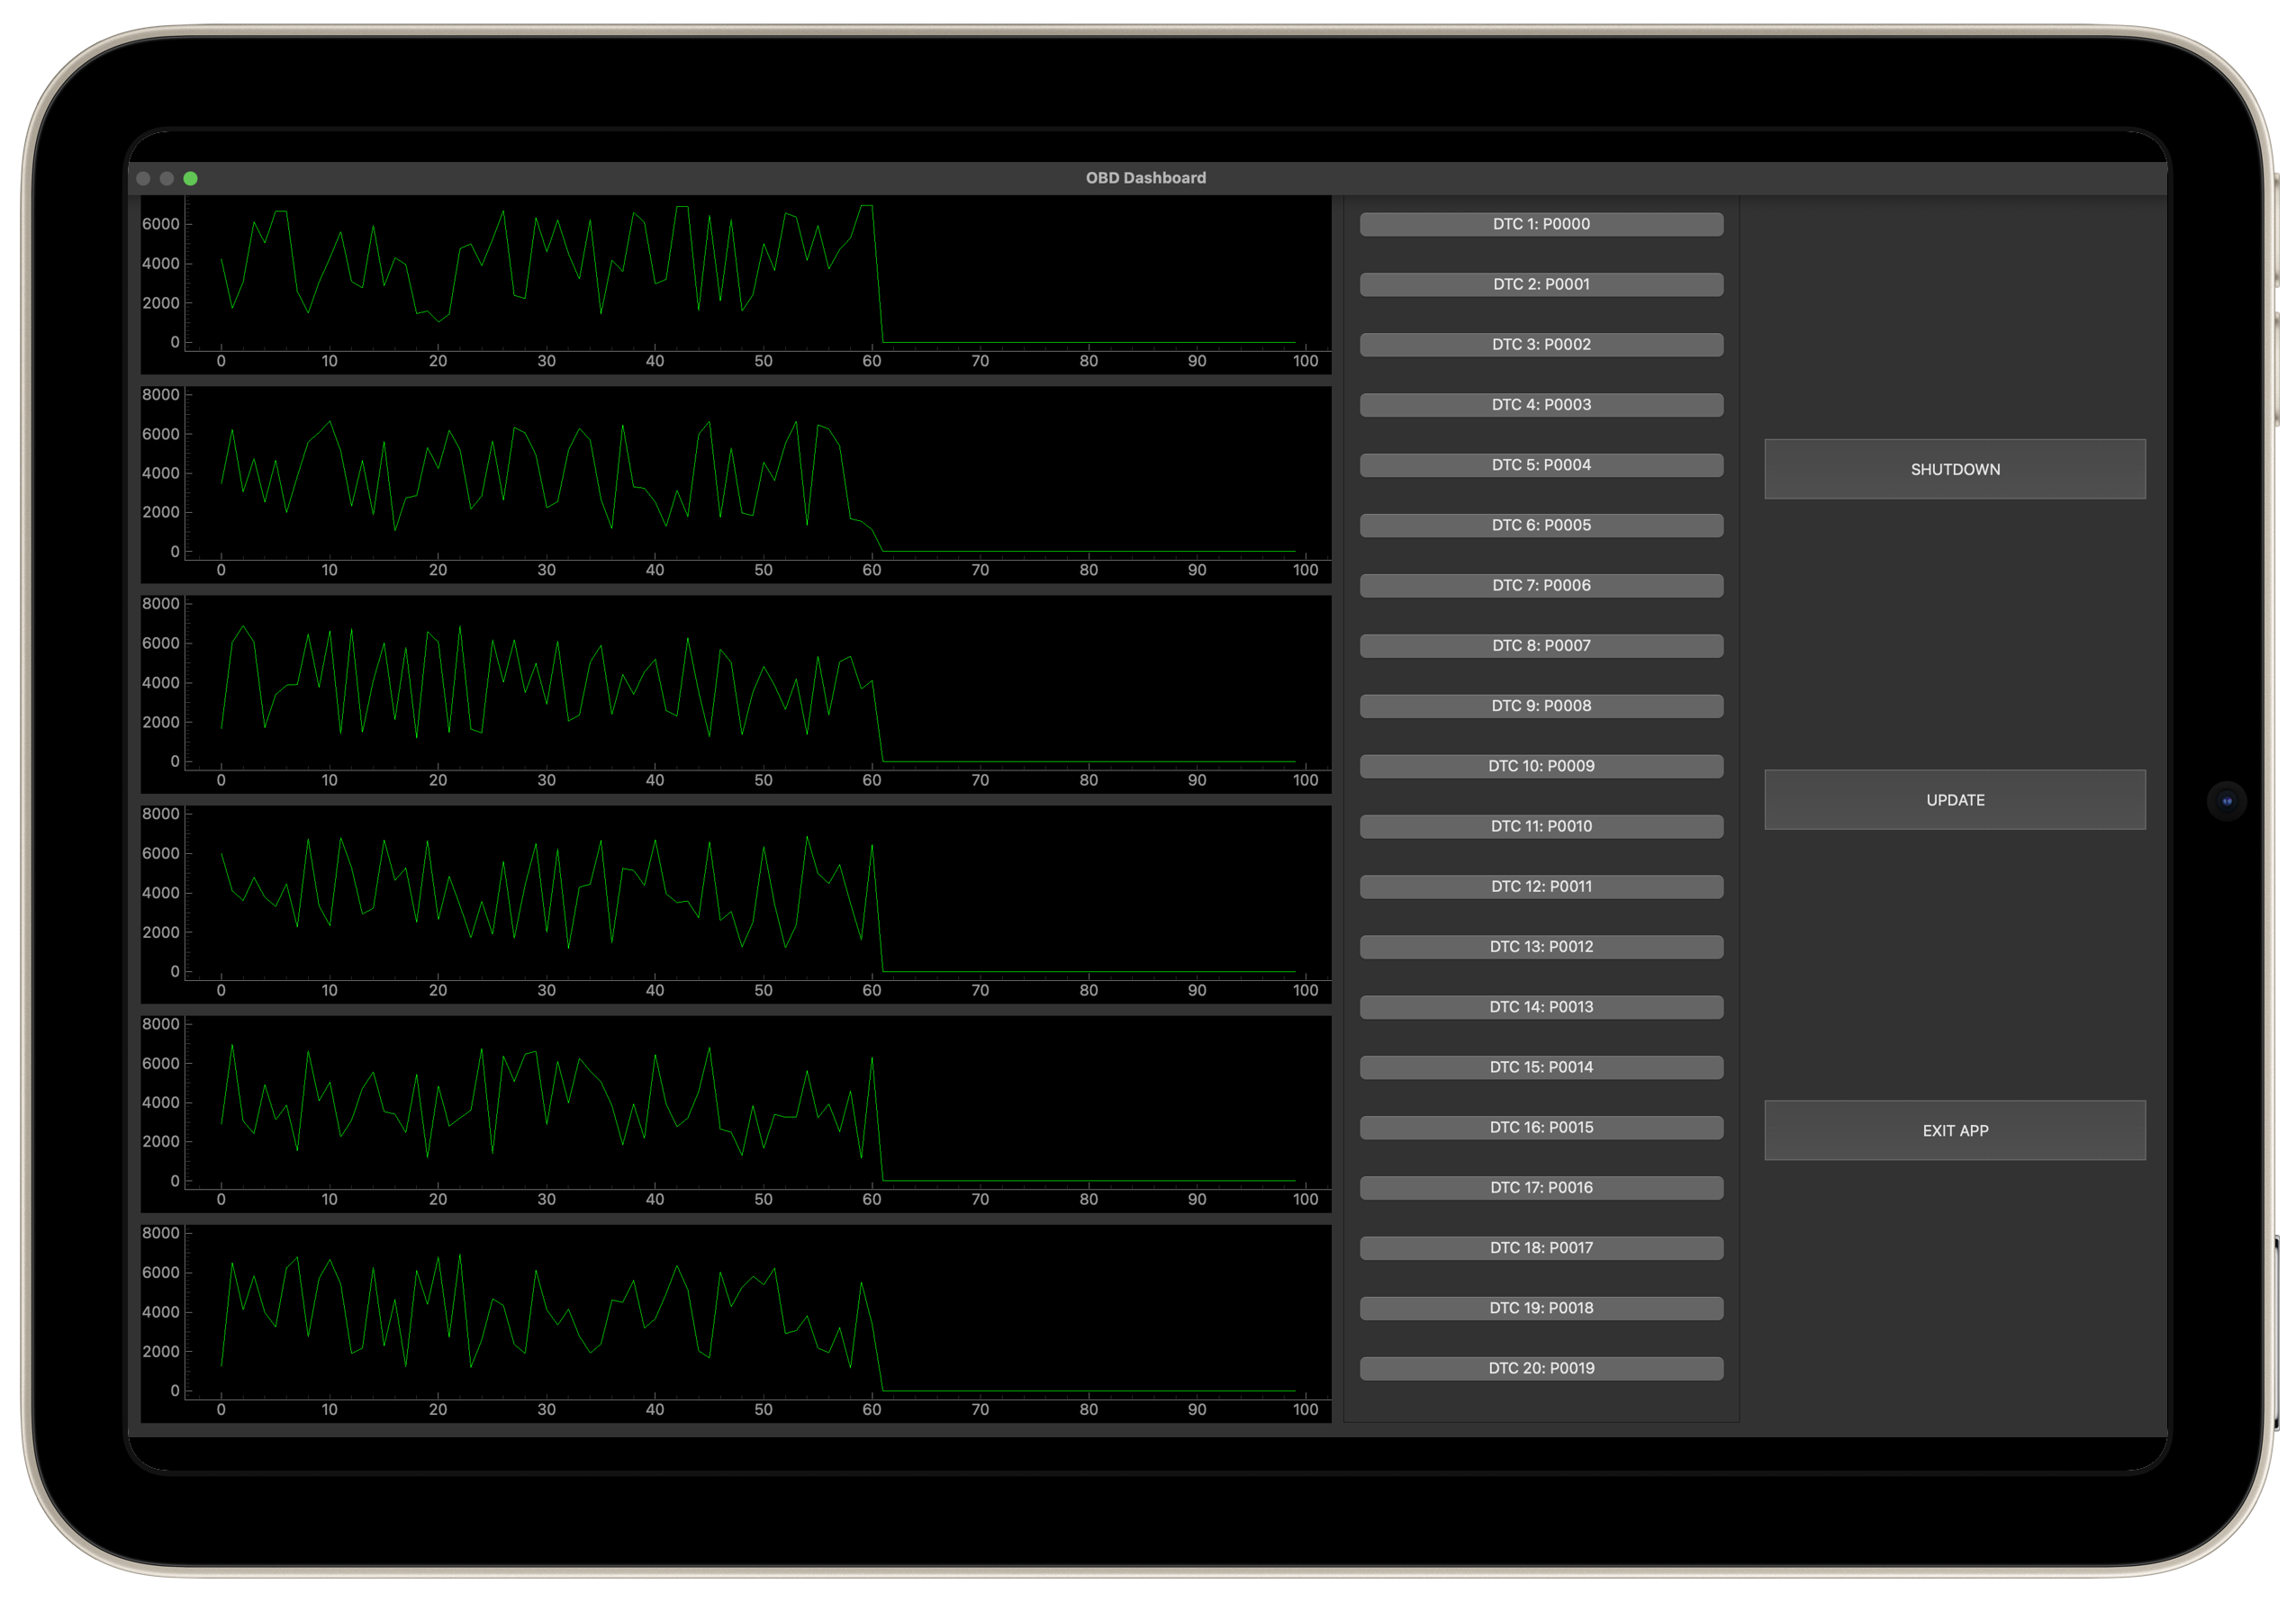Screen dimensions: 2296x1602
Task: Choose DTC 10: P0009 entry
Action: 1540,766
